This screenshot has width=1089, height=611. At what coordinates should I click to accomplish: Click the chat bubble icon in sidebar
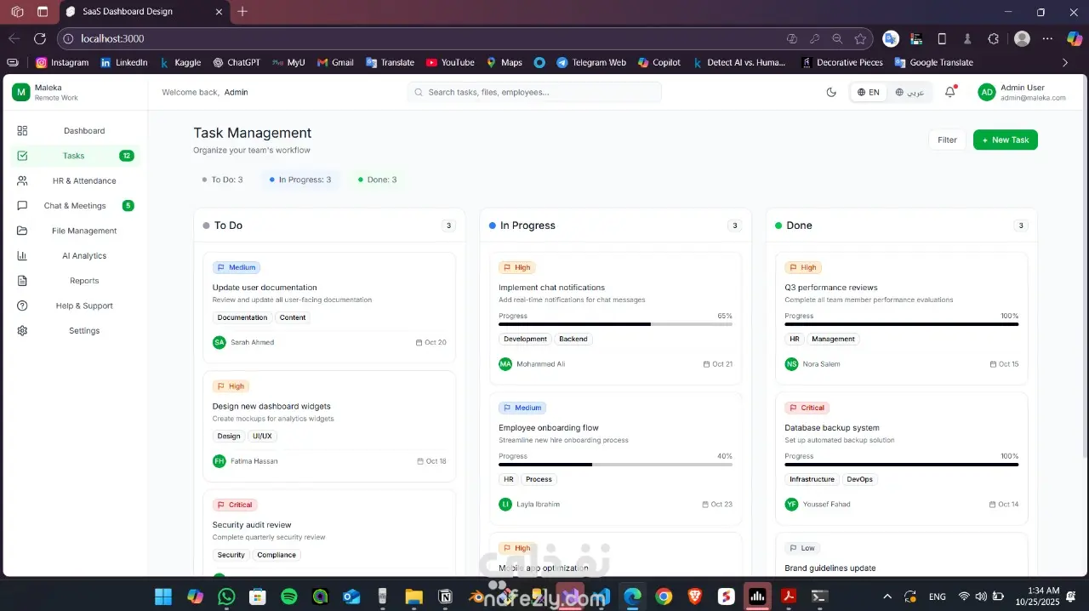(x=22, y=206)
